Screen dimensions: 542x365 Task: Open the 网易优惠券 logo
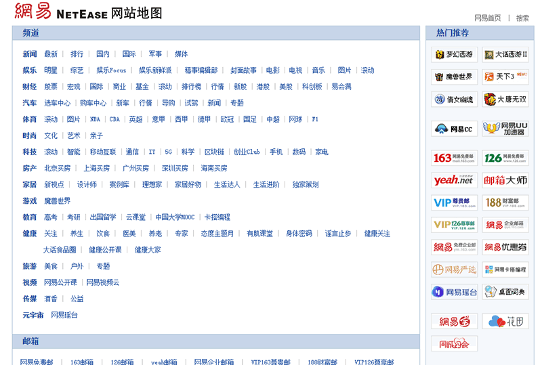[x=505, y=247]
